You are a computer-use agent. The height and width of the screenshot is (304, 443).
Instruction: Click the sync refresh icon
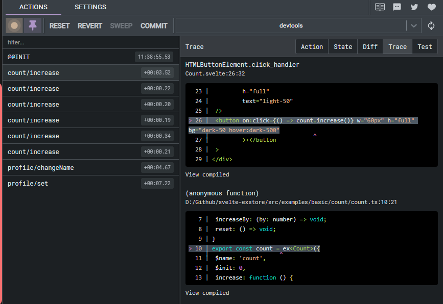click(431, 26)
